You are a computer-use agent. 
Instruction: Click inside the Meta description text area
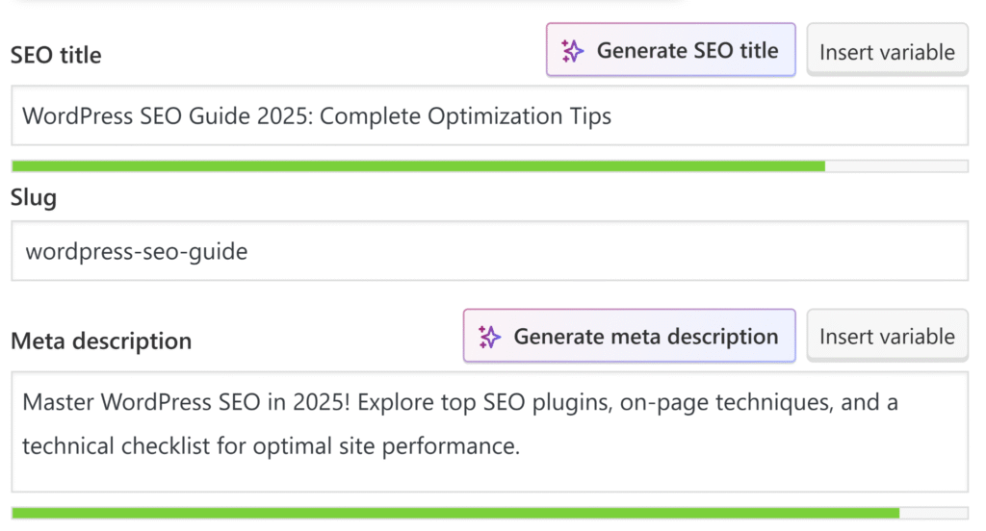point(489,432)
